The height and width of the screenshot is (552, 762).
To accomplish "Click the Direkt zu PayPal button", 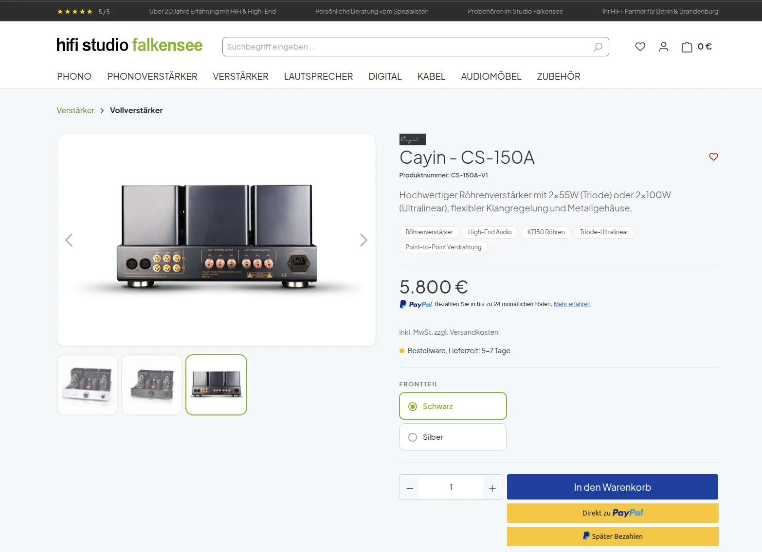I will (x=613, y=513).
